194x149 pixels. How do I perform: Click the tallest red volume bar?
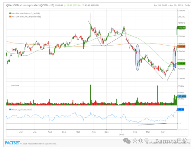pyautogui.click(x=158, y=95)
